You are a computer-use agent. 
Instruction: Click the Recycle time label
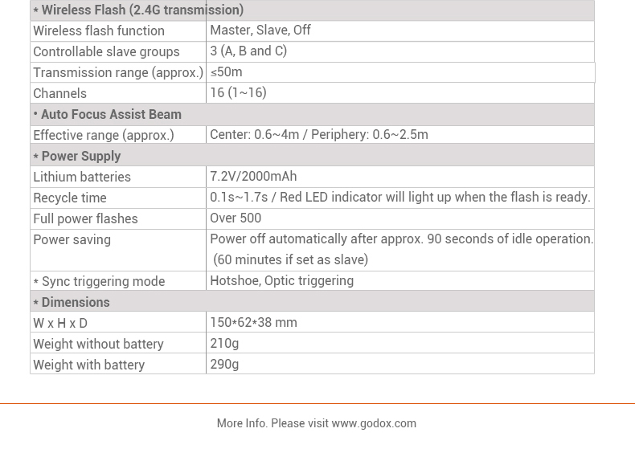pos(69,198)
